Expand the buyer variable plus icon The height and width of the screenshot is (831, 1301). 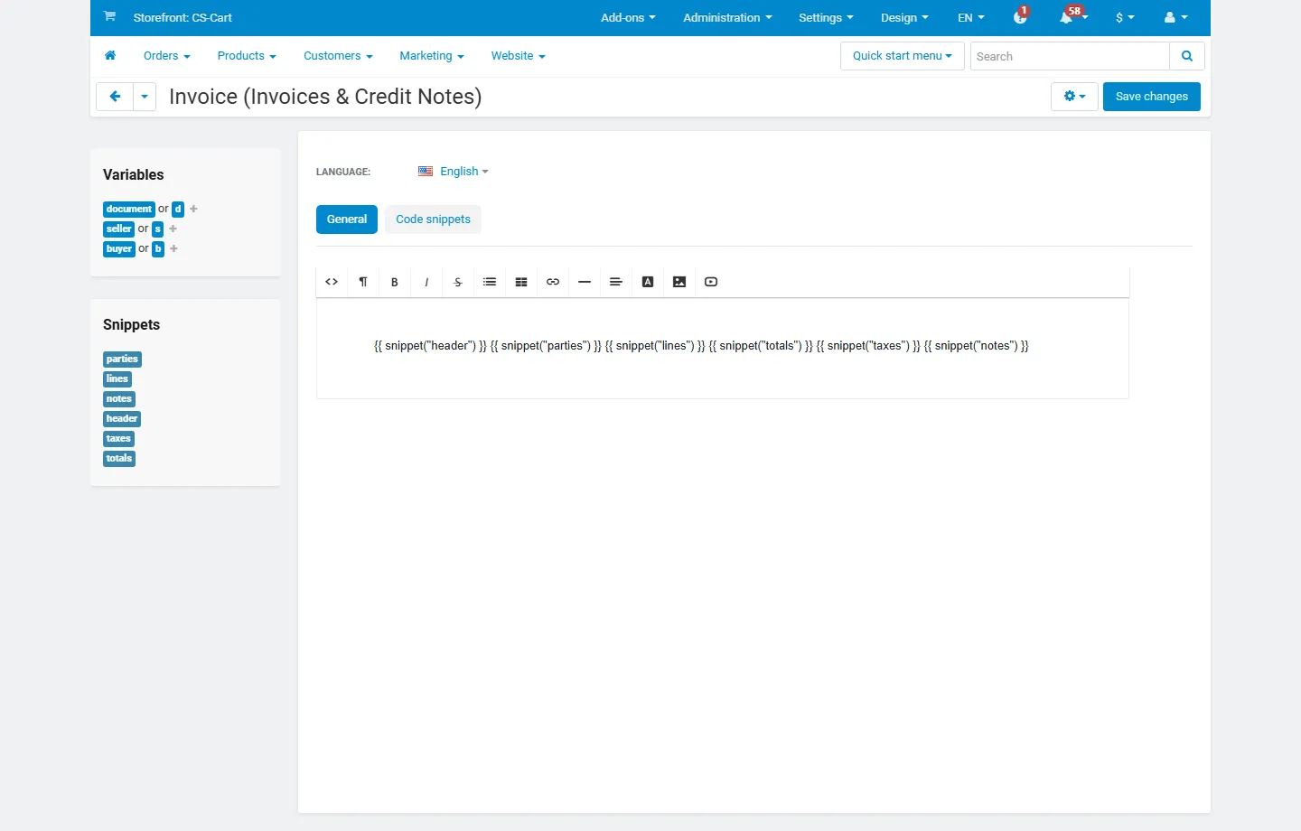(174, 248)
